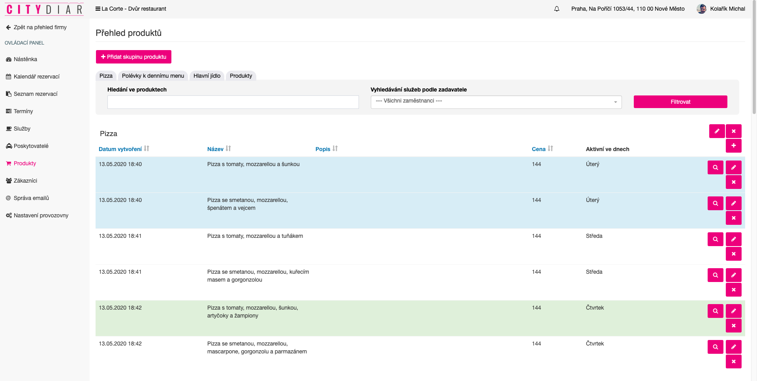Edit the Pizza product group with pencil icon
The image size is (757, 381).
(x=717, y=131)
